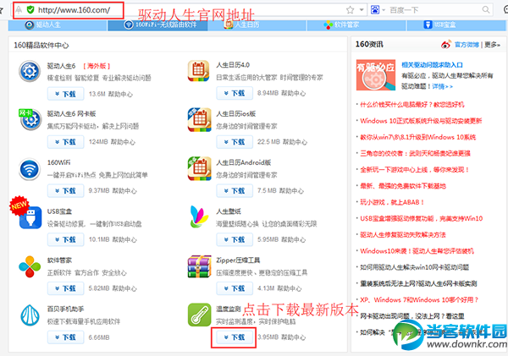Click the 百度一下 search box

(x=434, y=10)
